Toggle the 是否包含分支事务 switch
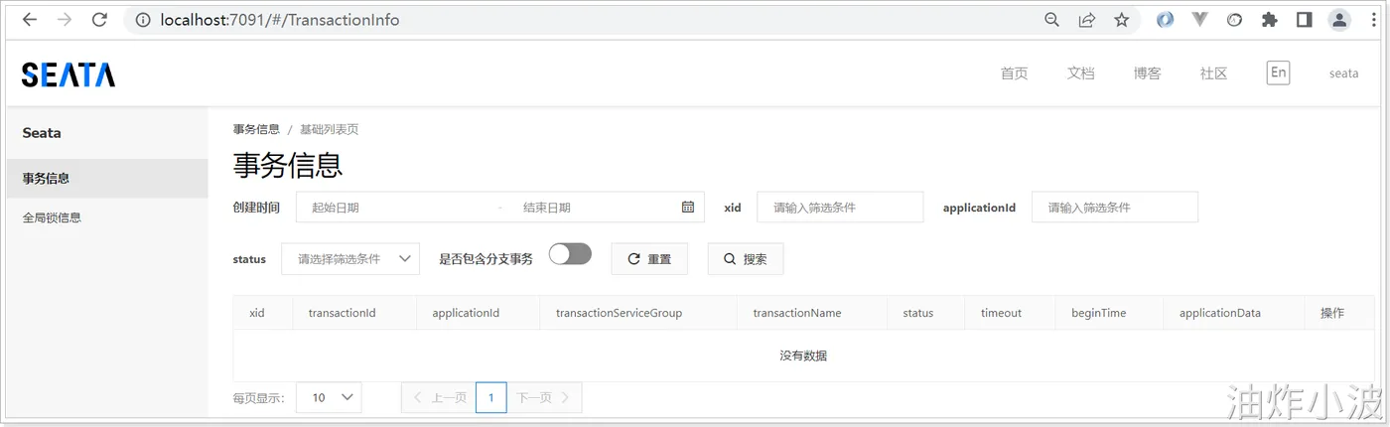Image resolution: width=1390 pixels, height=427 pixels. click(570, 254)
